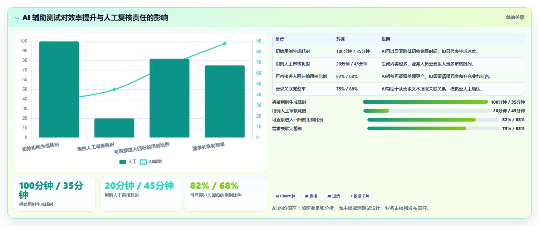Click the 需求关联完整率 bar in the chart
This screenshot has width=539, height=226.
225,102
